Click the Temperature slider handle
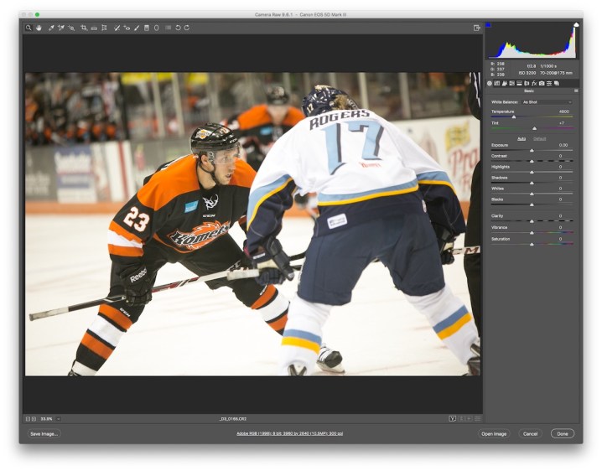The width and height of the screenshot is (602, 471). click(514, 116)
